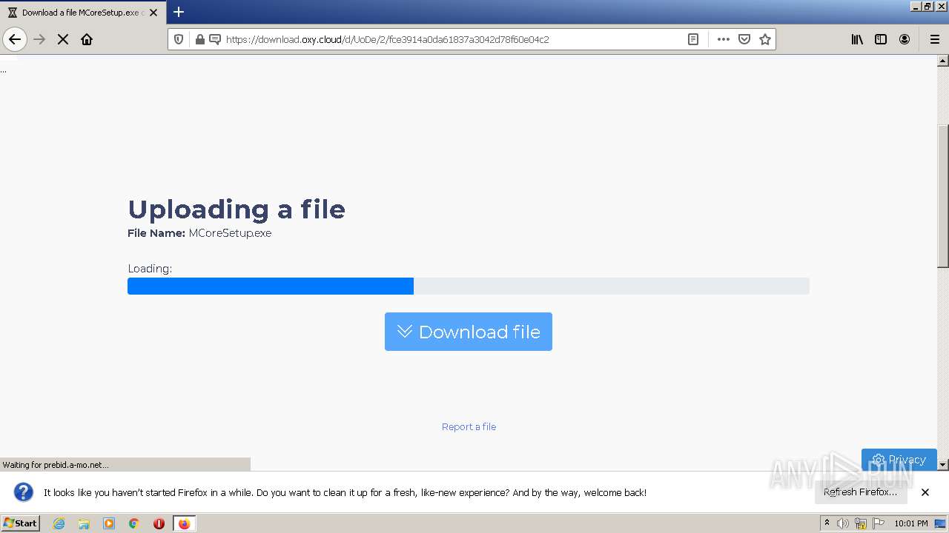Stop page loading with the X button

coord(63,39)
